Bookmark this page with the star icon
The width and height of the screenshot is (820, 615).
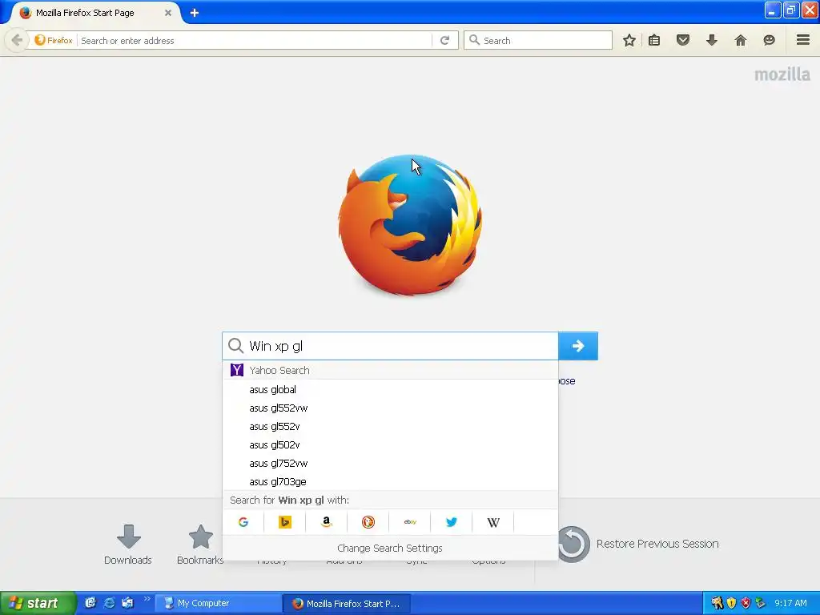pos(629,40)
